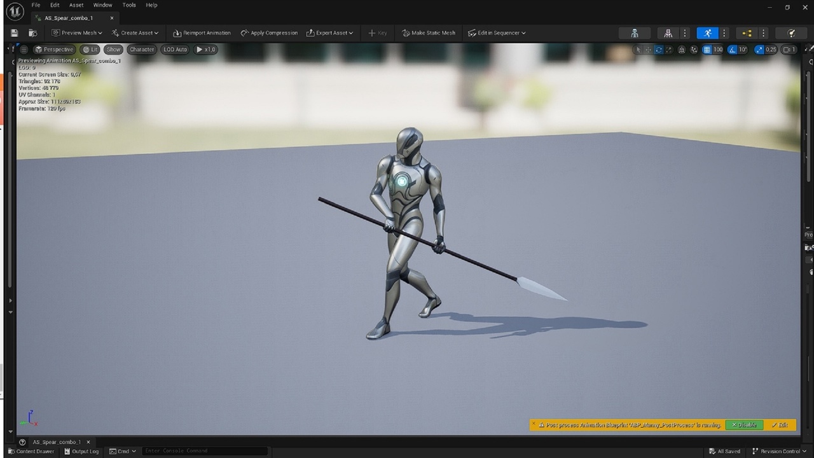Switch to Animation editor mode (running man)
The width and height of the screenshot is (814, 458).
707,33
